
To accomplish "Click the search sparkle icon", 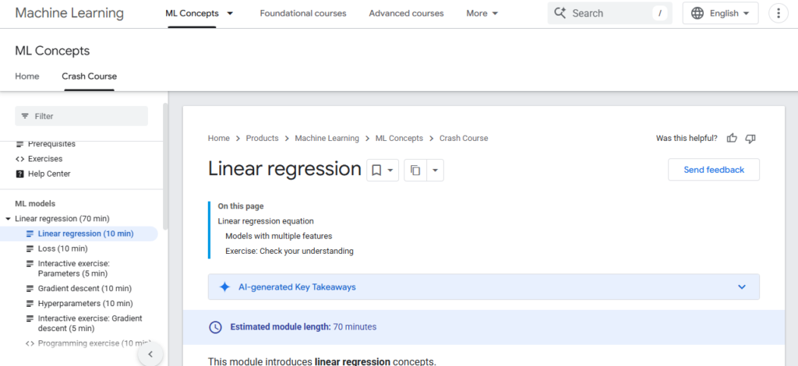I will click(560, 13).
